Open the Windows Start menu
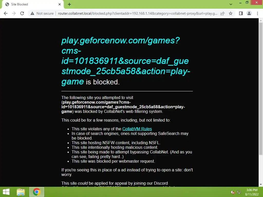 [x=6, y=192]
